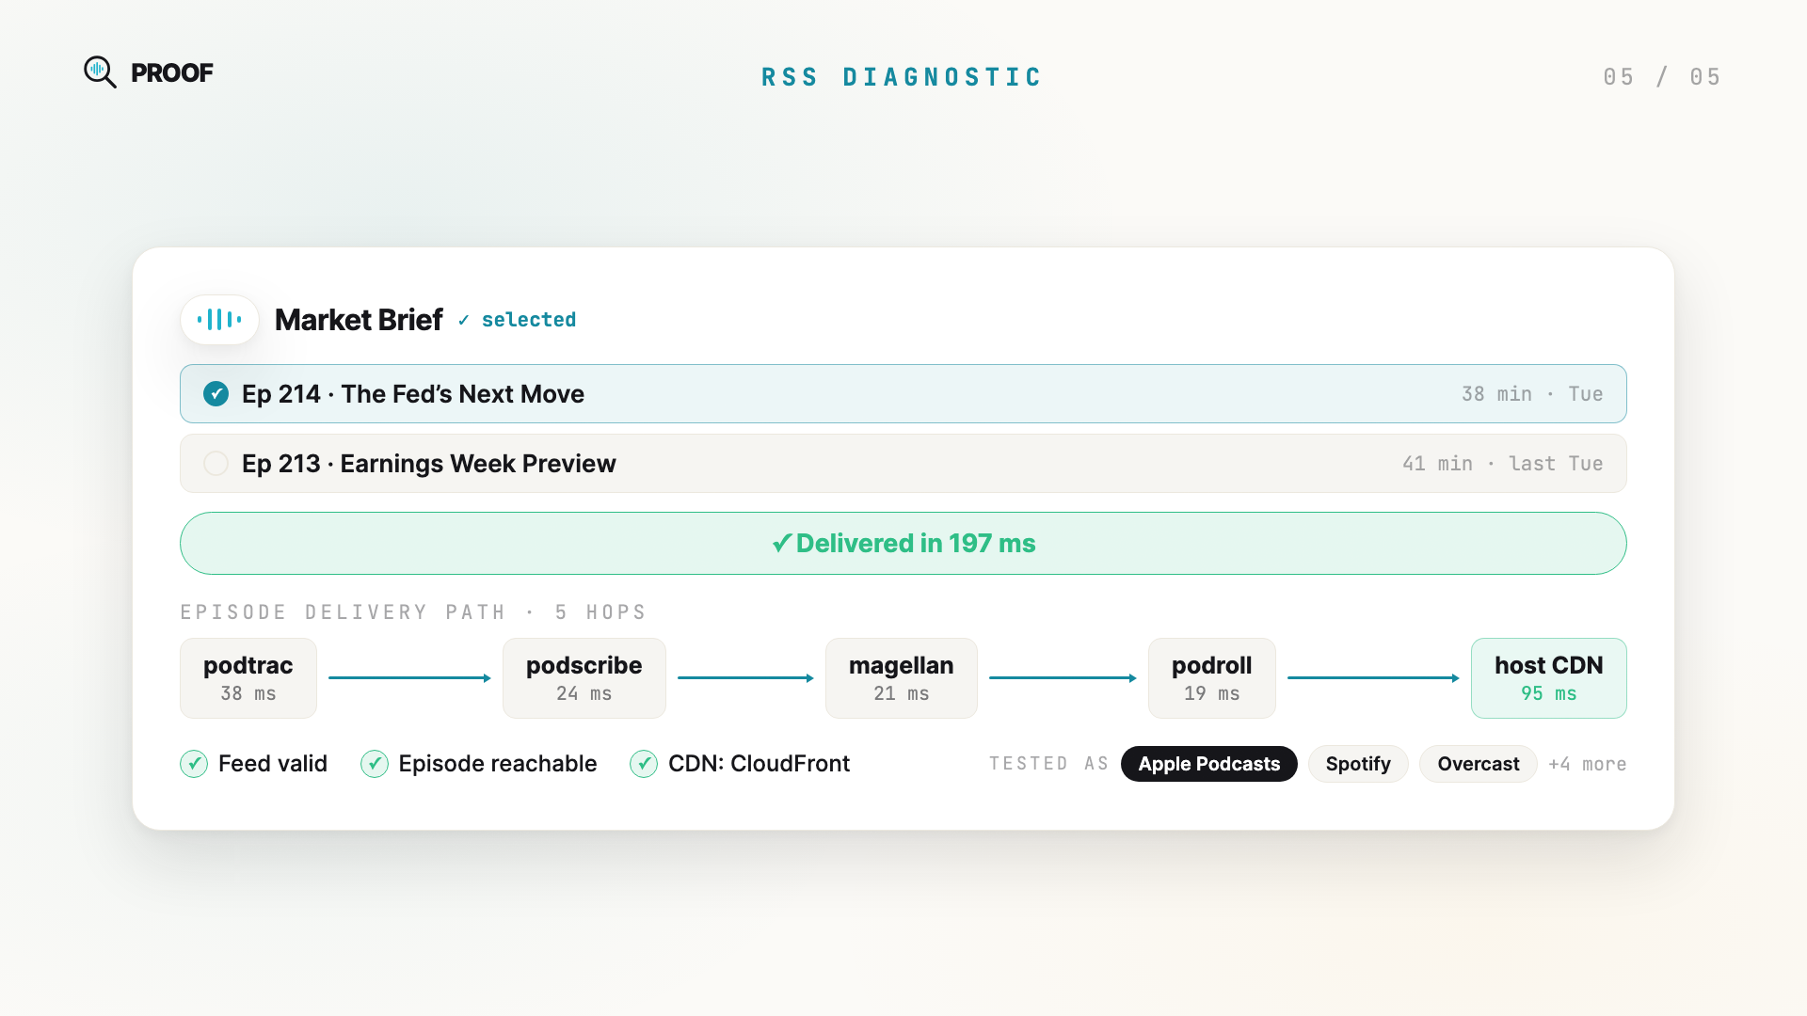Choose the Spotify client pill
The image size is (1807, 1016).
1358,764
